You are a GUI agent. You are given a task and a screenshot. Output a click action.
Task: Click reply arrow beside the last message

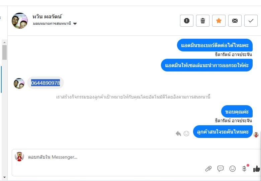178,134
